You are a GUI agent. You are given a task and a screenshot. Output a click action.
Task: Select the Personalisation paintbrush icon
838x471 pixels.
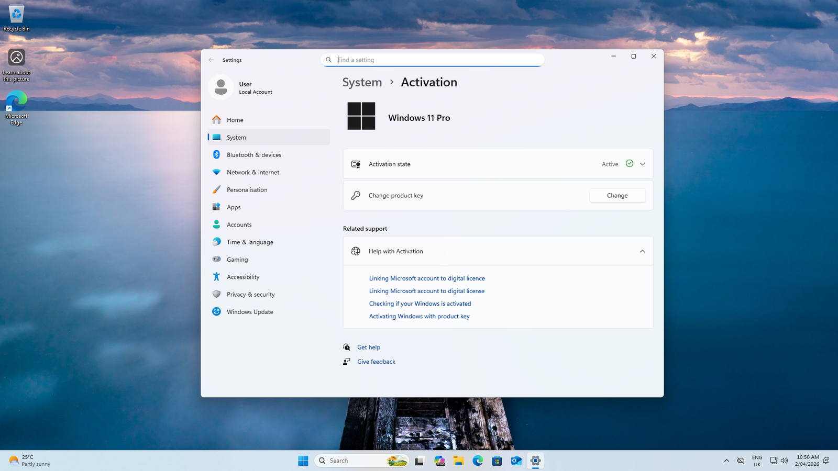click(216, 189)
